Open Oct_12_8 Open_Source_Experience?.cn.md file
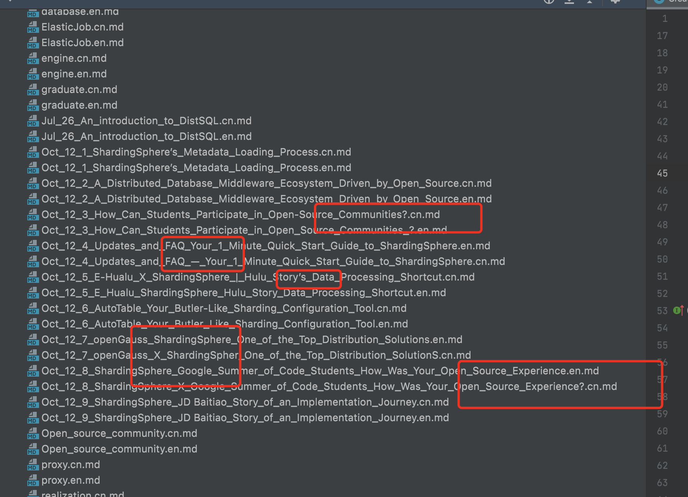This screenshot has width=688, height=497. [x=329, y=386]
